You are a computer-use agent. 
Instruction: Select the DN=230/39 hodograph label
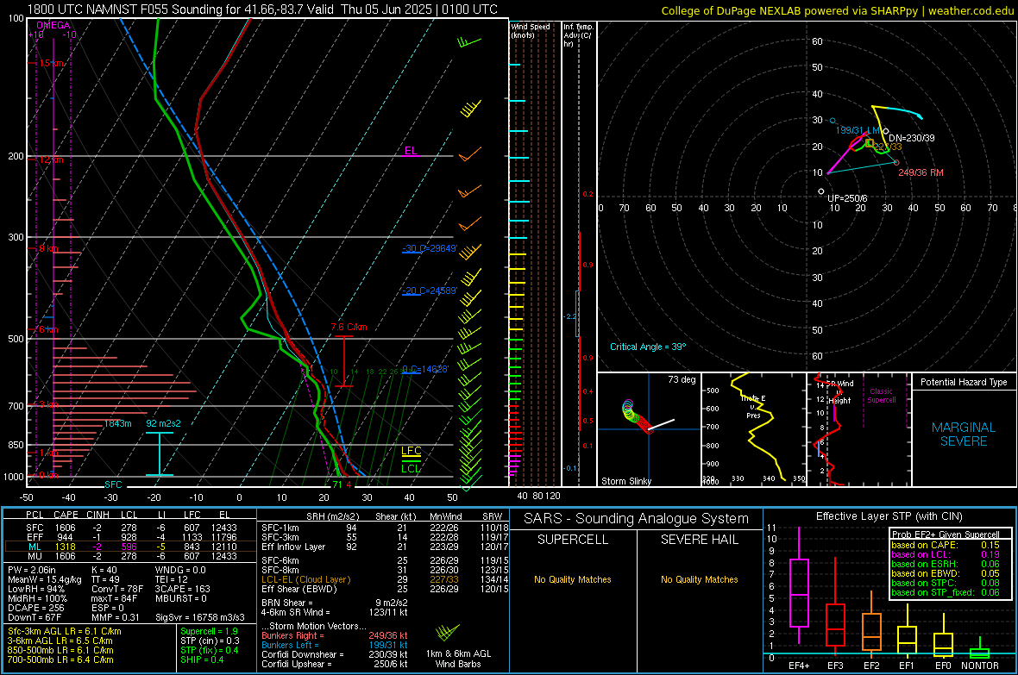(912, 138)
